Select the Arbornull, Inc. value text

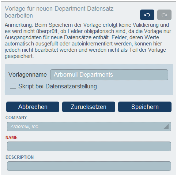tap(25, 126)
